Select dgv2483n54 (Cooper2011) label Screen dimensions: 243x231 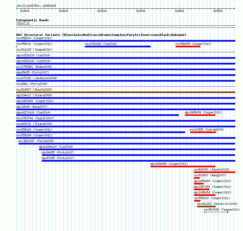pyautogui.click(x=35, y=101)
